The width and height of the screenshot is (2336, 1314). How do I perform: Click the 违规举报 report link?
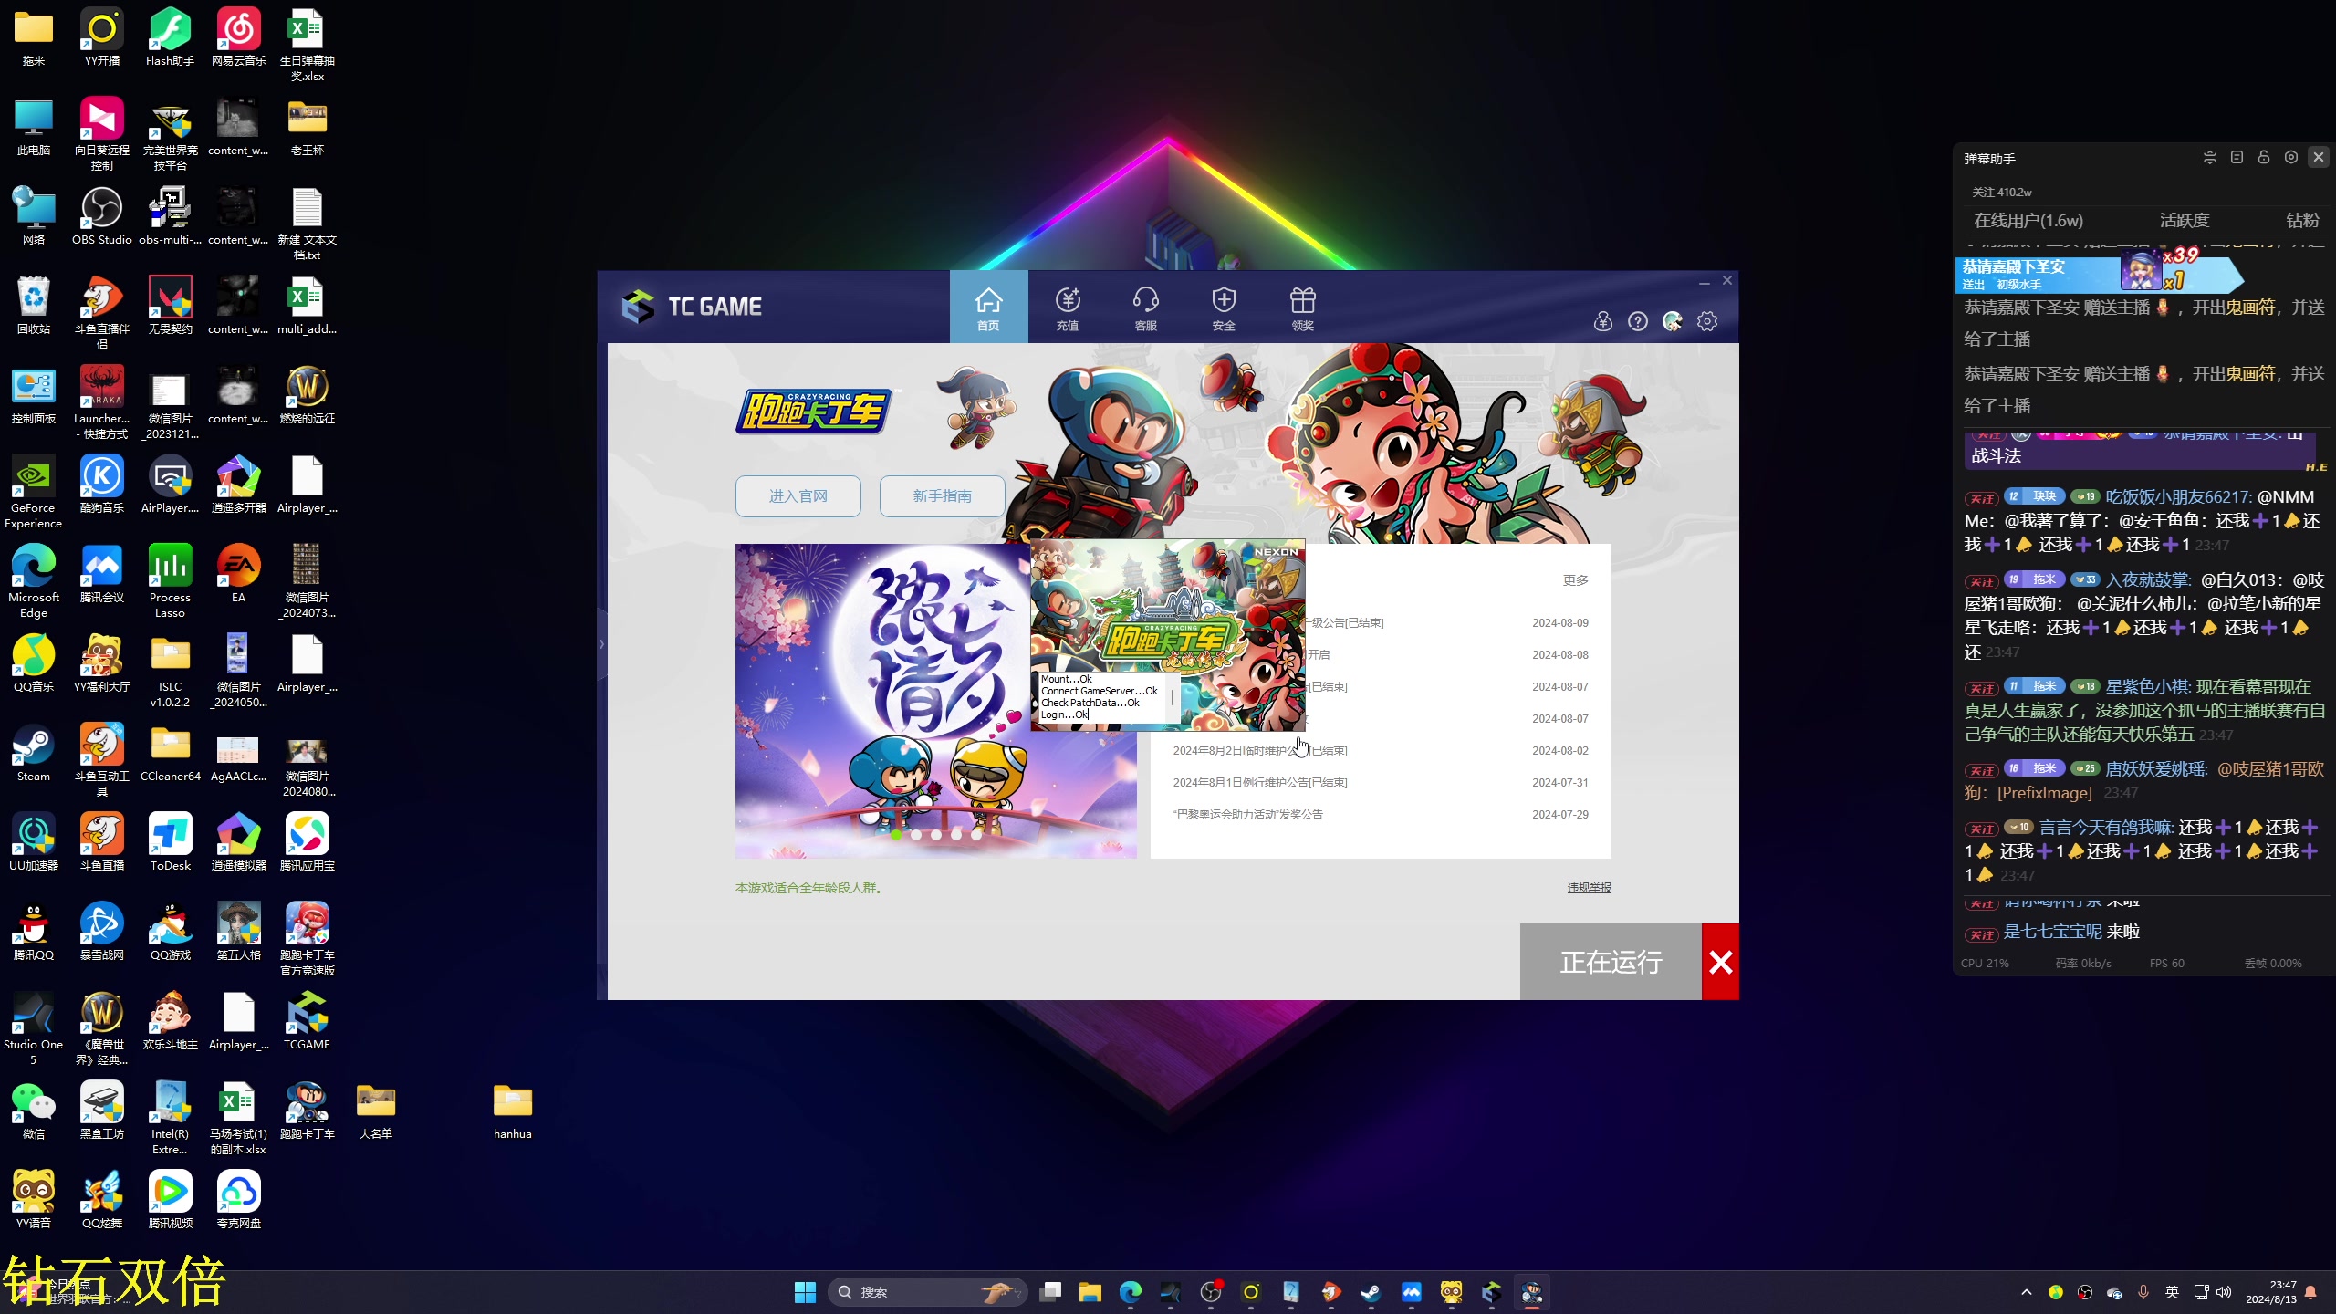coord(1590,888)
